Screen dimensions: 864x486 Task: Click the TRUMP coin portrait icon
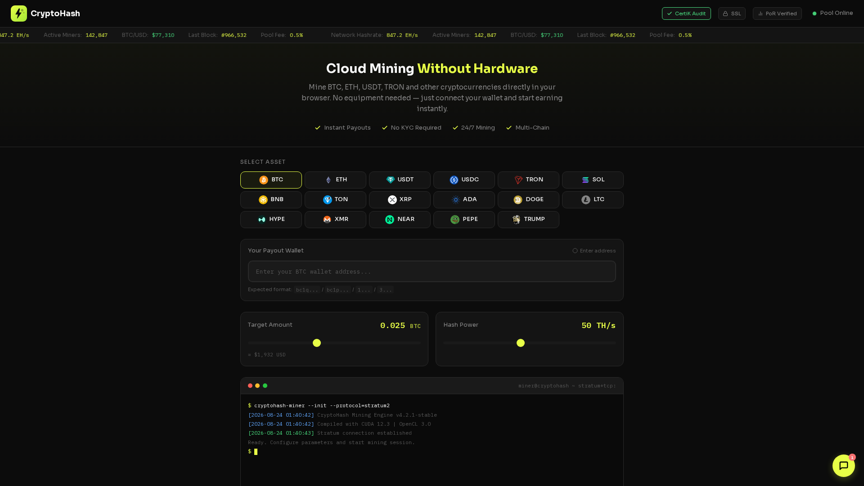(516, 220)
